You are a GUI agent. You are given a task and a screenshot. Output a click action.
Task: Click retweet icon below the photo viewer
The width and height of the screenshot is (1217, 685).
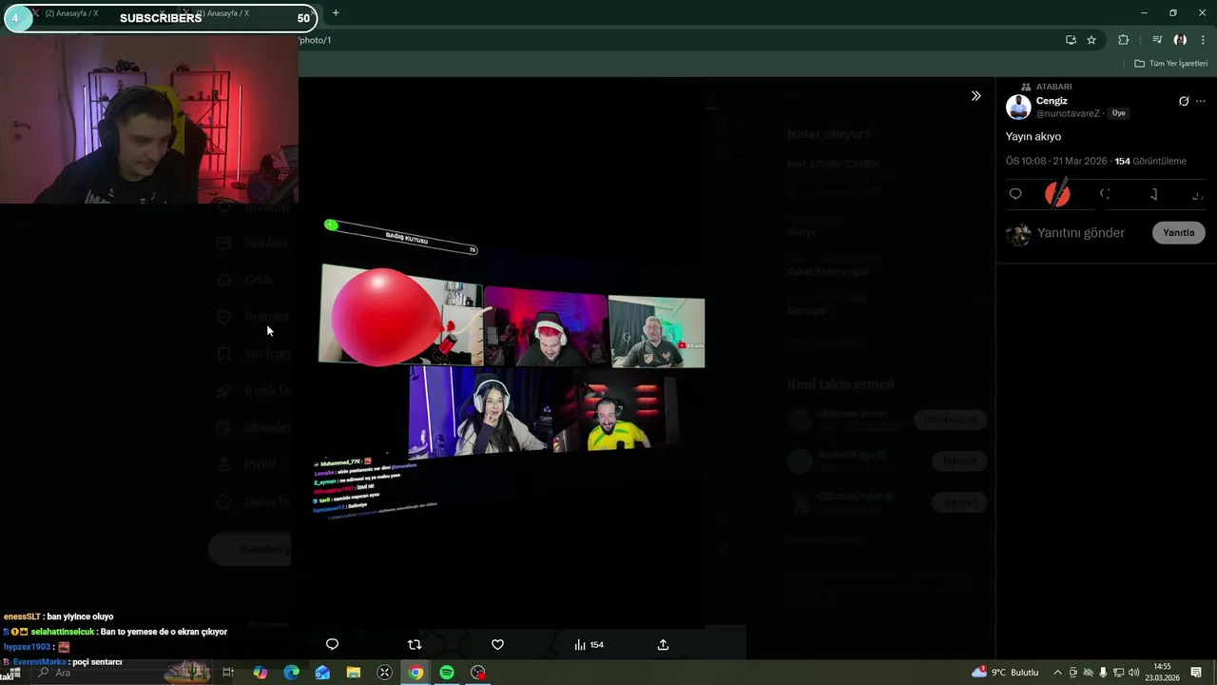(x=415, y=645)
